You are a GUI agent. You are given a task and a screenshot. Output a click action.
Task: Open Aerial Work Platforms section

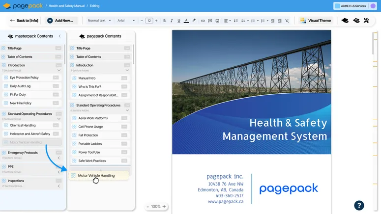click(100, 118)
